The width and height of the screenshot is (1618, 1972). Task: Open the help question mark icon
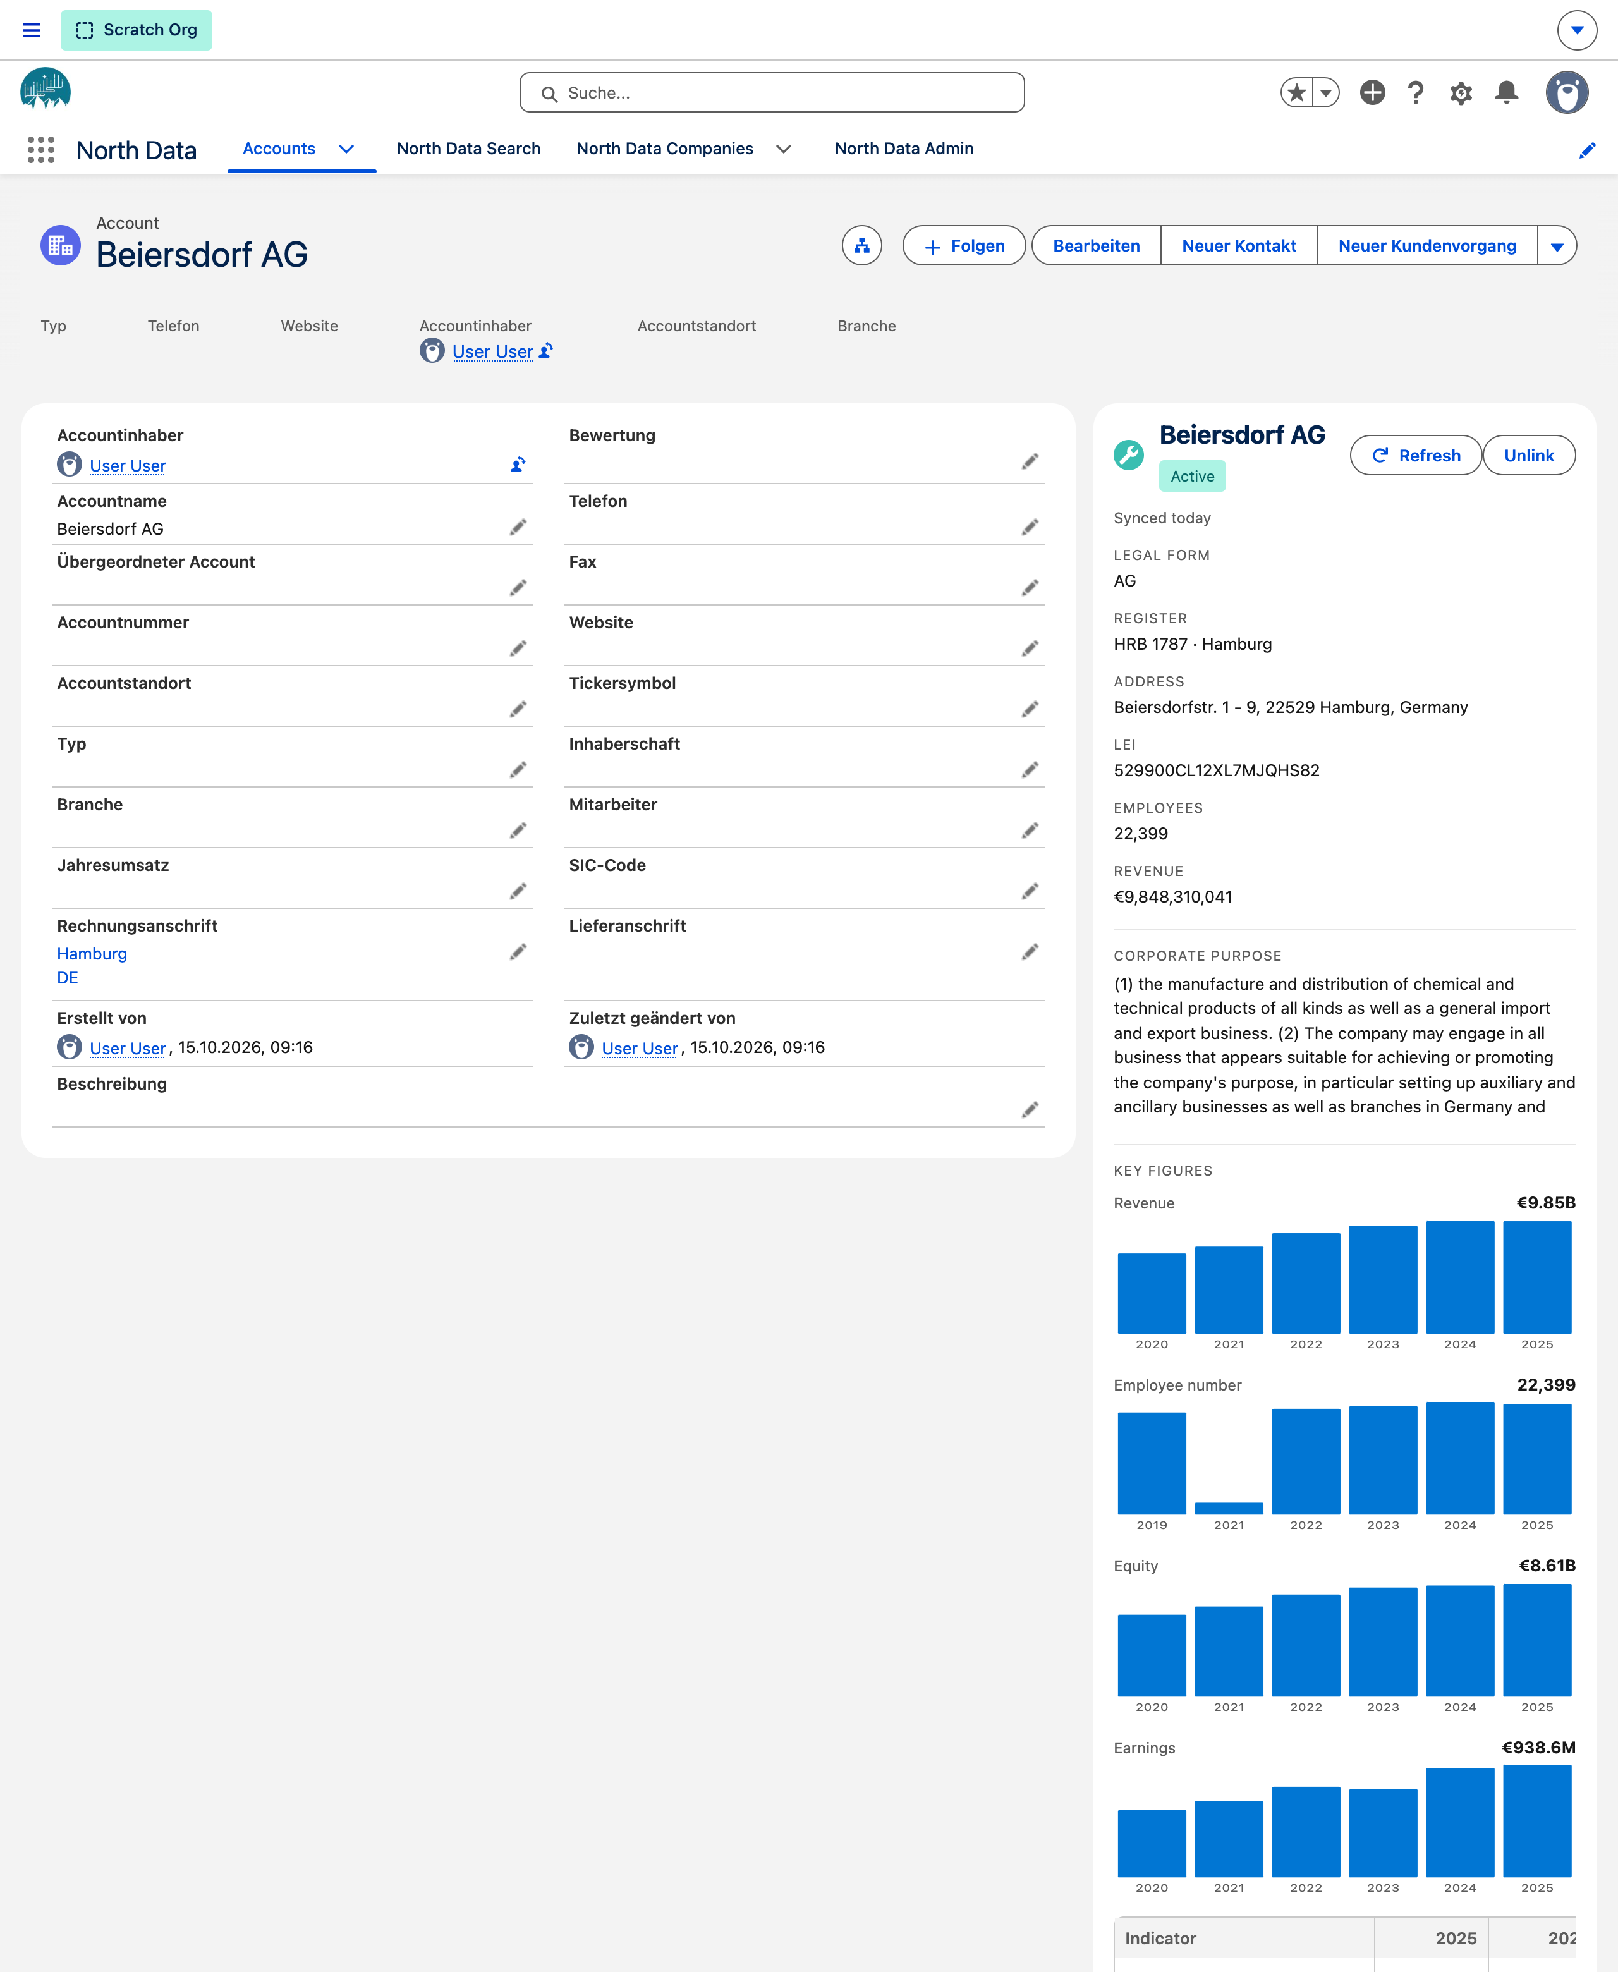coord(1416,92)
